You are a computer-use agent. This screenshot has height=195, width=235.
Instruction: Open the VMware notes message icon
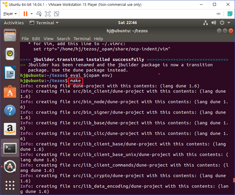pos(230,14)
